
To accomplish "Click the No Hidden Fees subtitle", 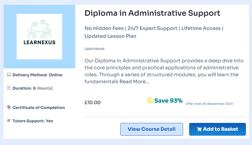I will [x=154, y=32].
